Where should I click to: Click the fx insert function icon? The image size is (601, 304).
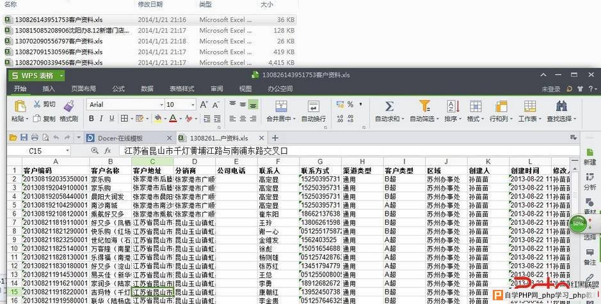point(108,151)
